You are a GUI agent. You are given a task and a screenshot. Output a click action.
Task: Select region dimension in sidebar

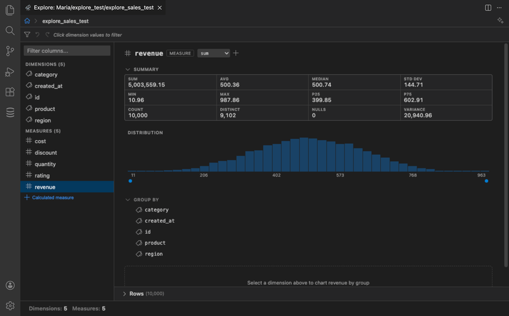pos(67,120)
